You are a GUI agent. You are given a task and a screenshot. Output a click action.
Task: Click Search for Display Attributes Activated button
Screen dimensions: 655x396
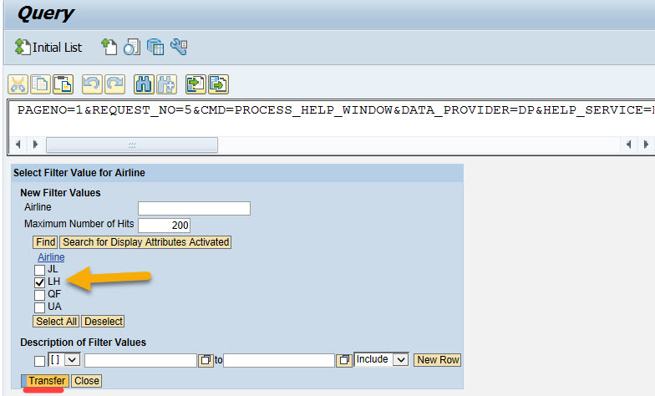pos(145,242)
